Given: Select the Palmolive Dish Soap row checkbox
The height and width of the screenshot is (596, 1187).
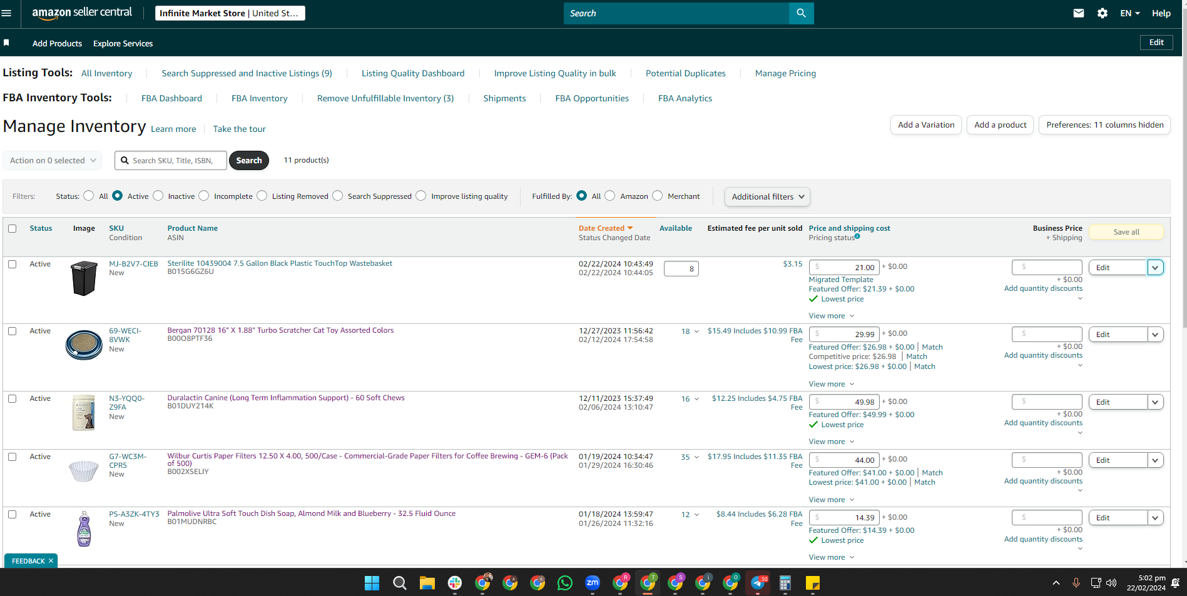Looking at the screenshot, I should pos(13,514).
